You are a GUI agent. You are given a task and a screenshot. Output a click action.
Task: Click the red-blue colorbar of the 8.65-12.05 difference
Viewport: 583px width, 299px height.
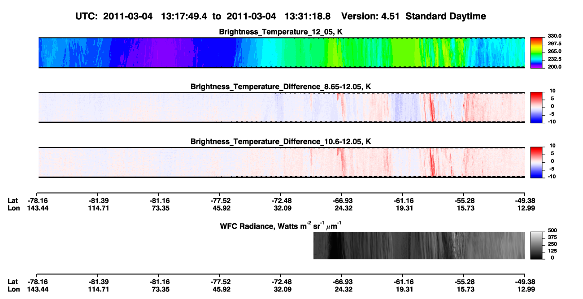(x=536, y=107)
